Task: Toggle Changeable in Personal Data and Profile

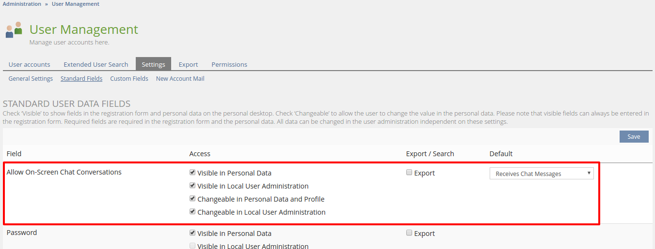Action: pyautogui.click(x=192, y=198)
